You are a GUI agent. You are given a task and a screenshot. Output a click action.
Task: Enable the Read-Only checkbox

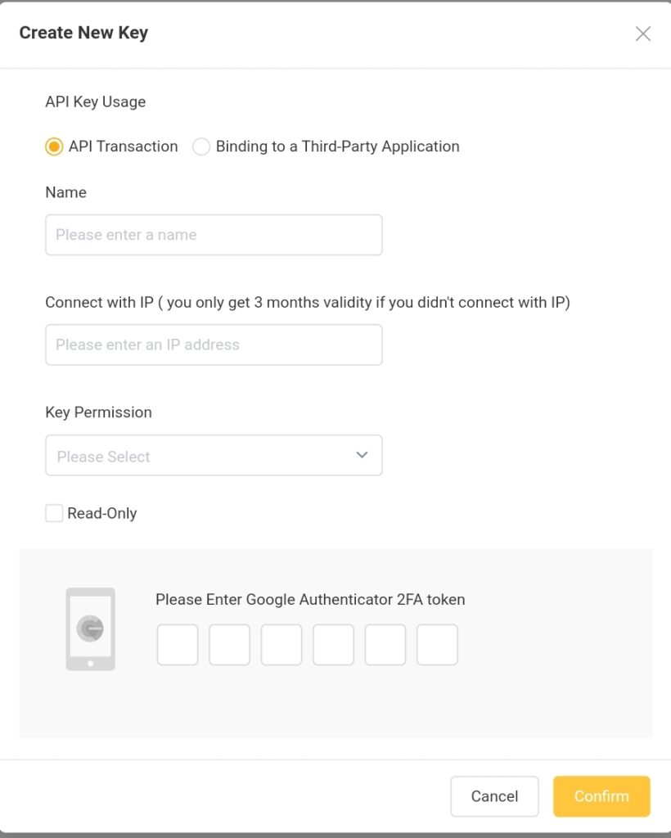[54, 513]
